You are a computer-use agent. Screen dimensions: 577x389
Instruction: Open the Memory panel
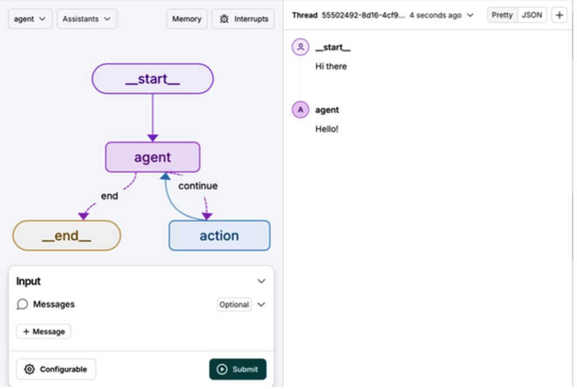[x=187, y=19]
